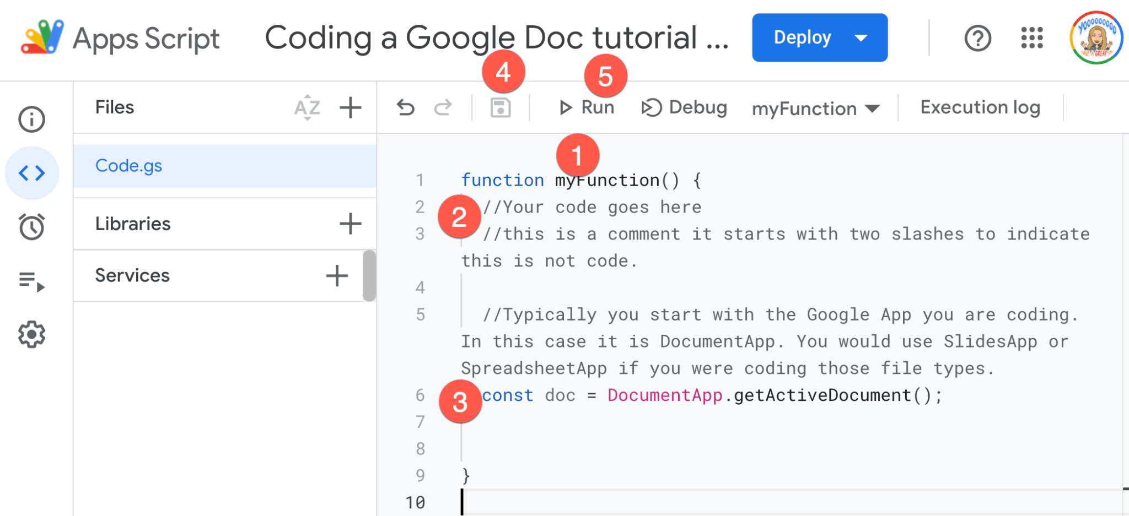Open the Google apps grid launcher
Image resolution: width=1129 pixels, height=516 pixels.
[1031, 38]
